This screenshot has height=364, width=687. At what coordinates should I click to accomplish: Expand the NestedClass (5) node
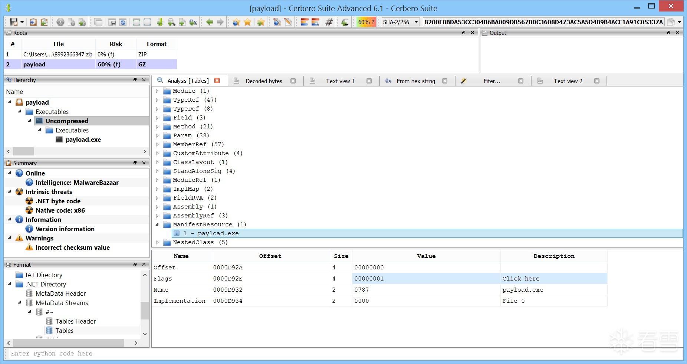(157, 242)
